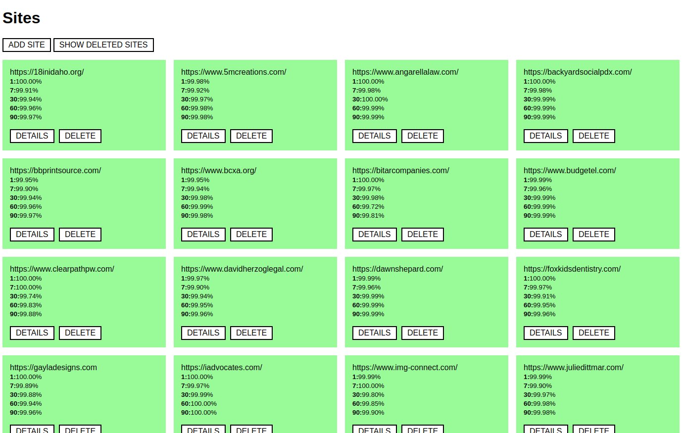View details for bcxa.org
The width and height of the screenshot is (682, 433).
click(x=203, y=235)
